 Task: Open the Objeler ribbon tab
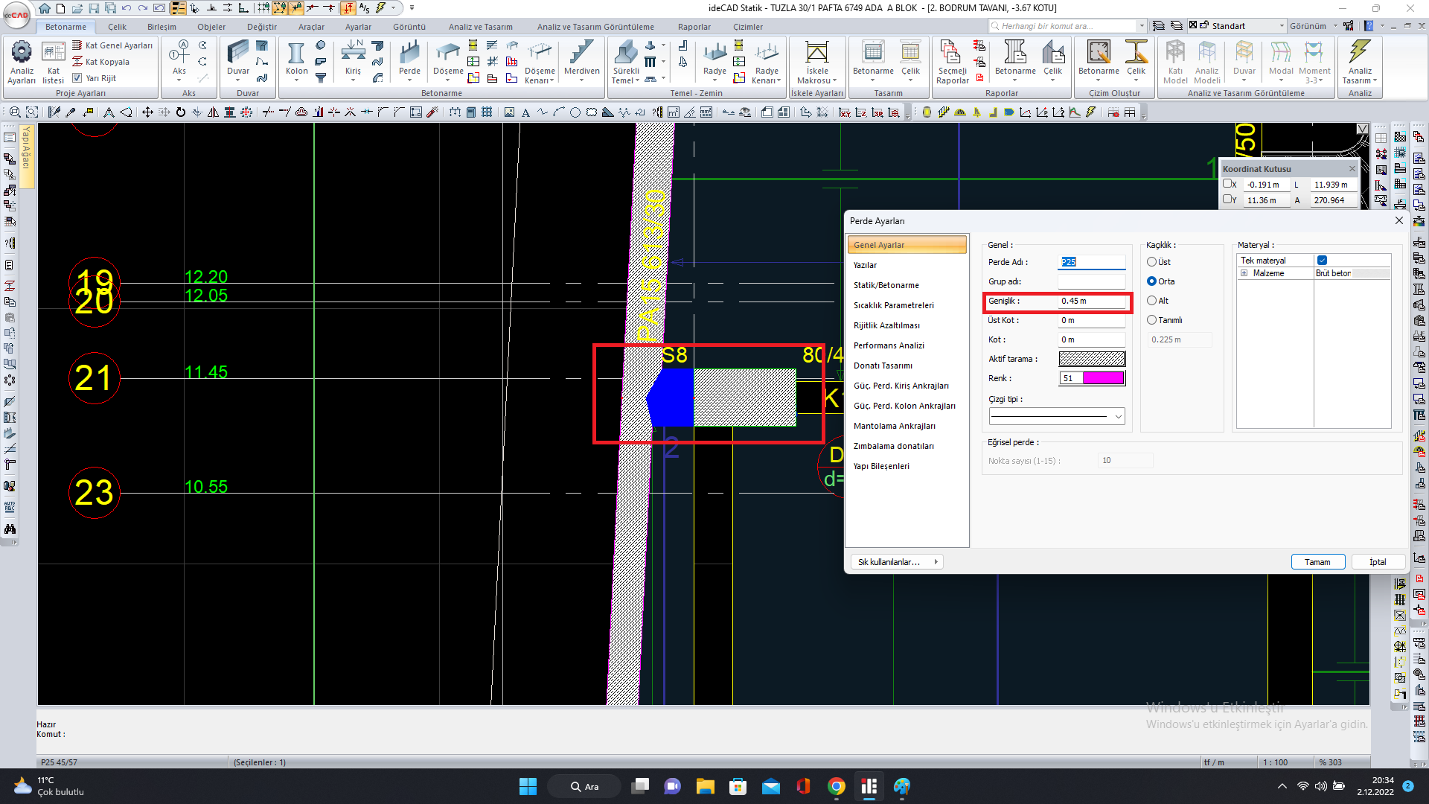tap(211, 27)
